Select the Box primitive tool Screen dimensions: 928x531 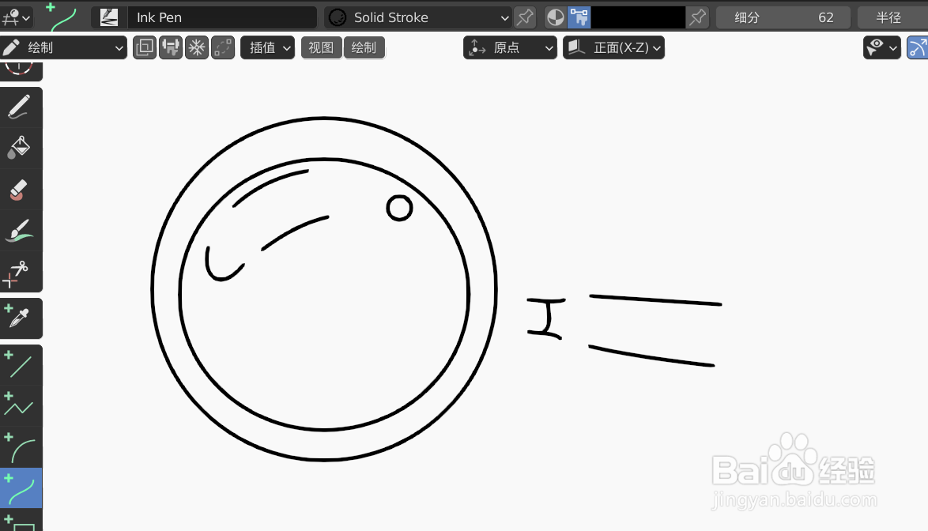point(21,521)
